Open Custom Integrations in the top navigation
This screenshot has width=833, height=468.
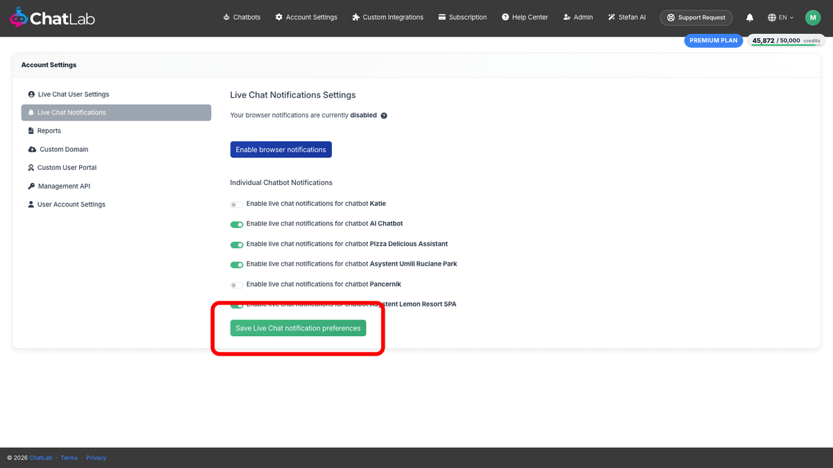point(387,17)
